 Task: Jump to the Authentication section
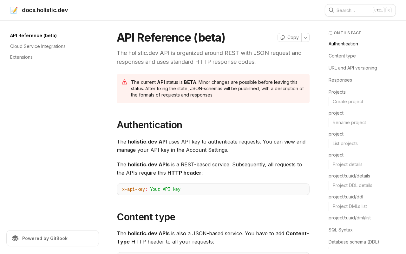[343, 44]
